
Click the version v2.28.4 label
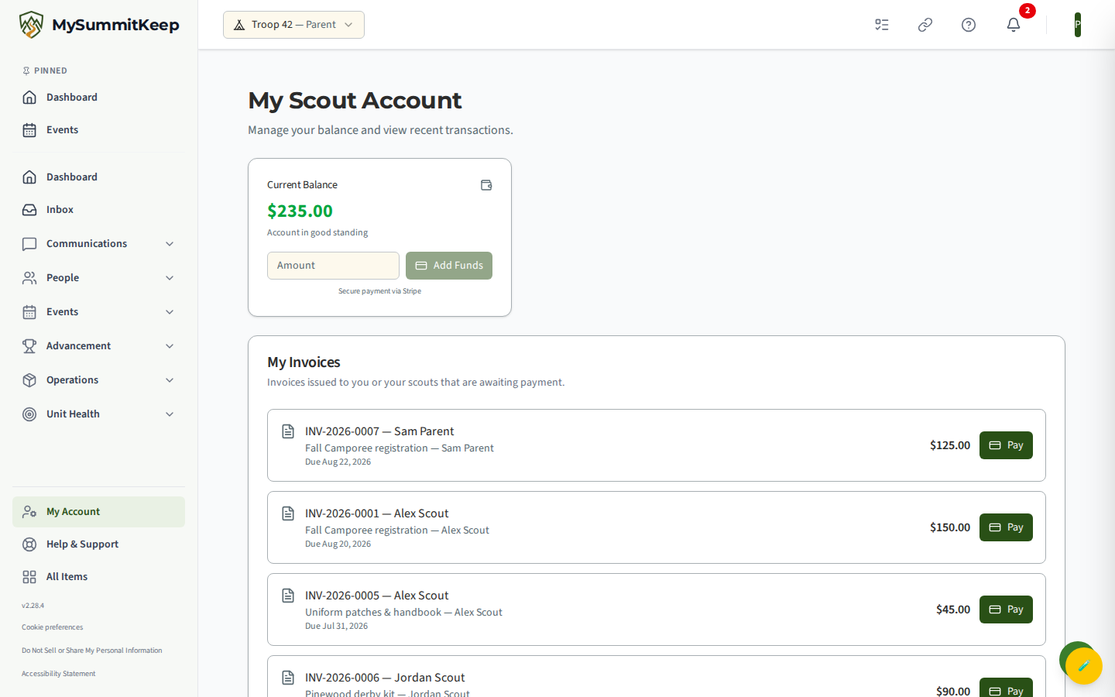click(x=33, y=606)
